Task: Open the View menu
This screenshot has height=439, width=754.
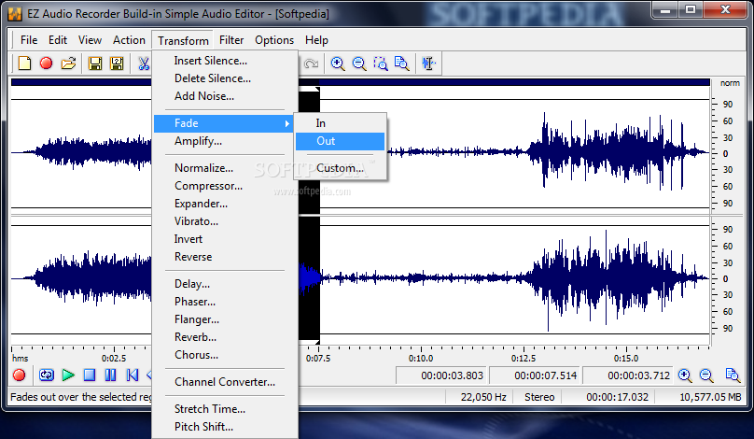Action: pos(90,40)
